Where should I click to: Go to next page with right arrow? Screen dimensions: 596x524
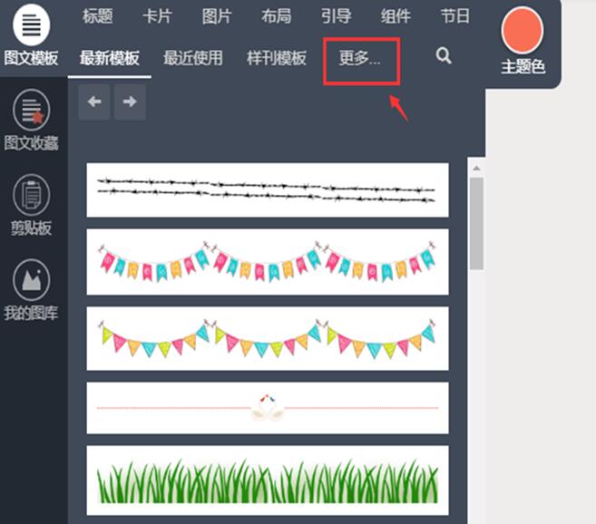tap(130, 102)
